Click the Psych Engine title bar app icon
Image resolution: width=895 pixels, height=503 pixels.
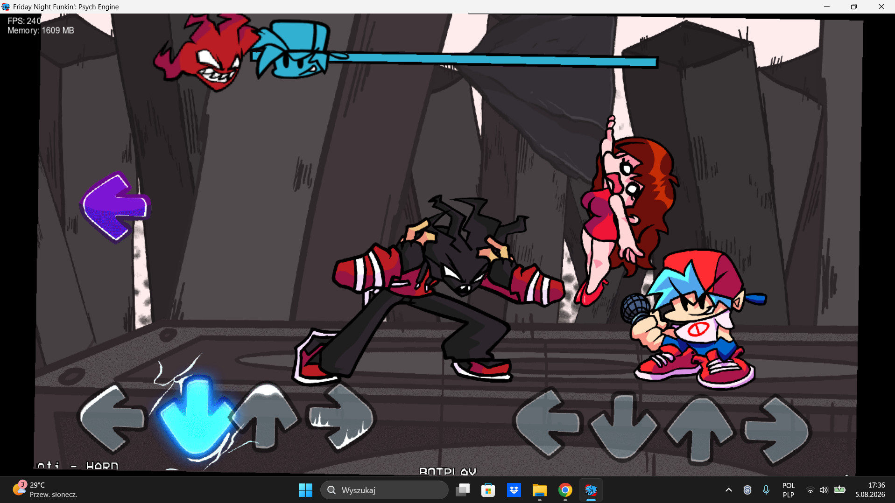(6, 7)
